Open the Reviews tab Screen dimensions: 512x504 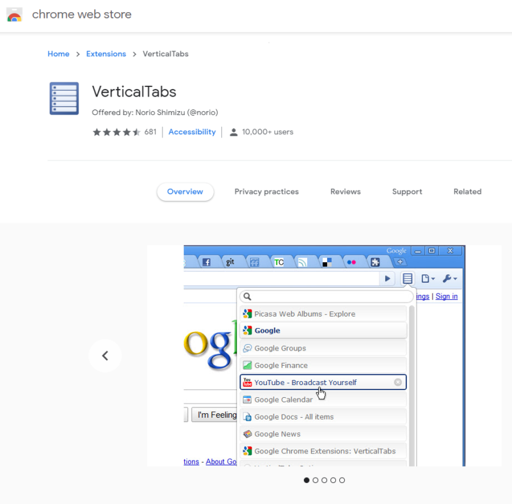[346, 192]
